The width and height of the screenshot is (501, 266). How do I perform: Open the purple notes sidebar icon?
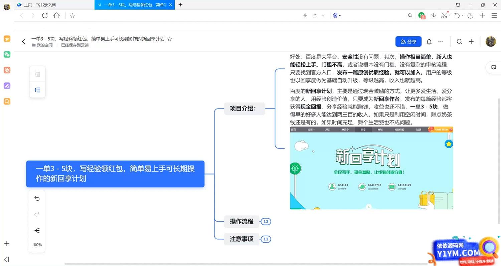pos(7,86)
